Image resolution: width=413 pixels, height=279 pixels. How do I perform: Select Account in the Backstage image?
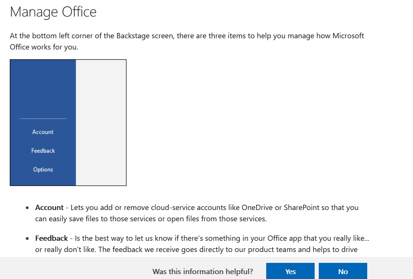coord(43,132)
